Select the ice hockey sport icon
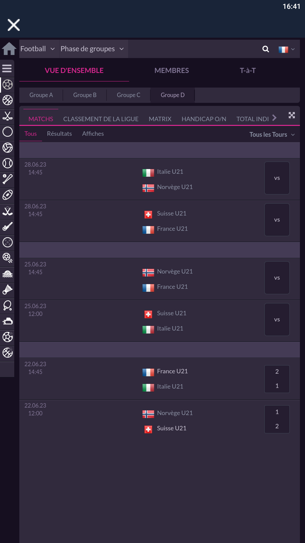The image size is (305, 543). coord(7,116)
